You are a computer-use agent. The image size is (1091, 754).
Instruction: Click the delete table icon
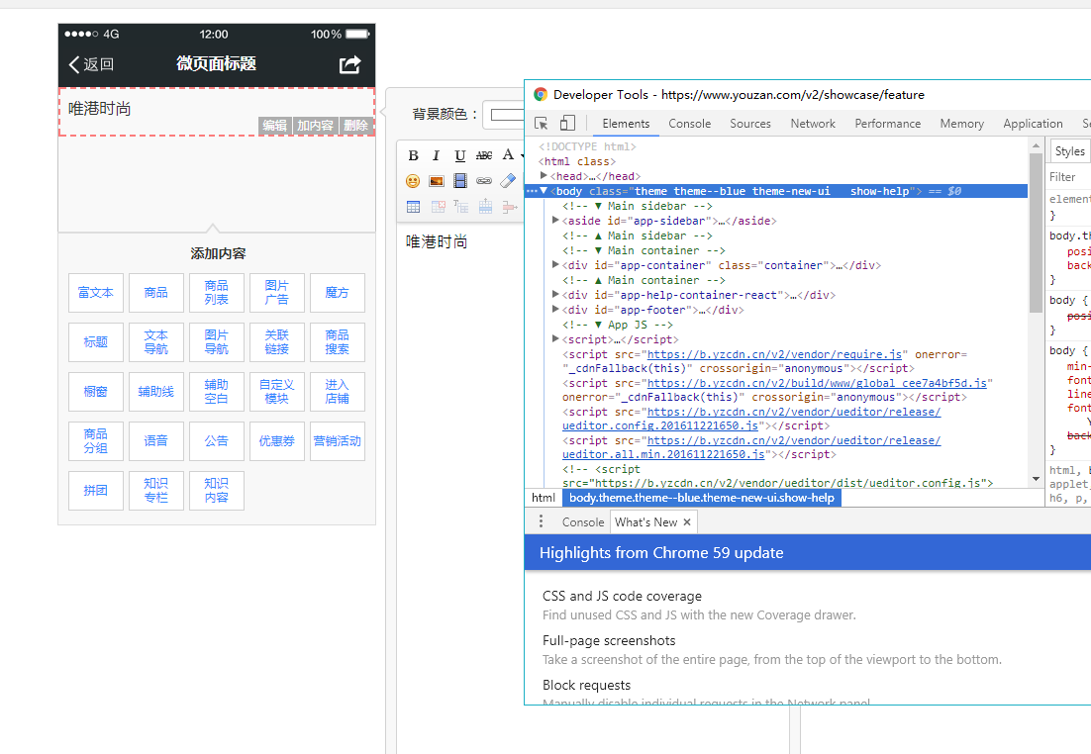[x=438, y=207]
